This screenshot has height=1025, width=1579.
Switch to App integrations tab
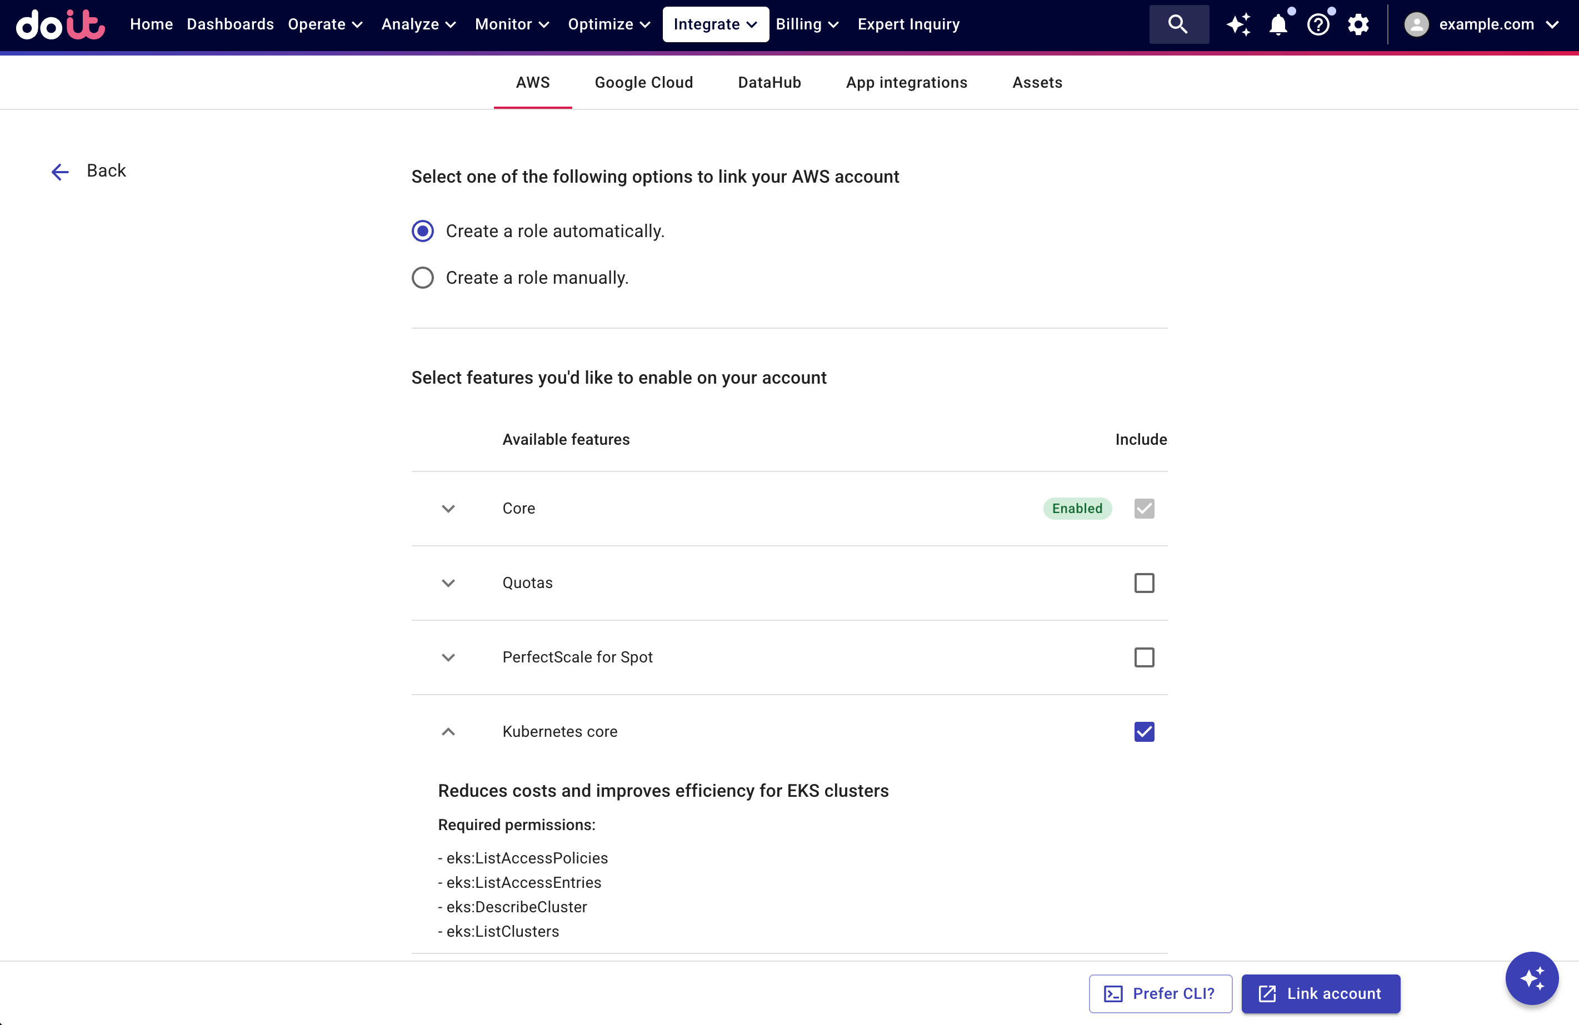pos(906,83)
